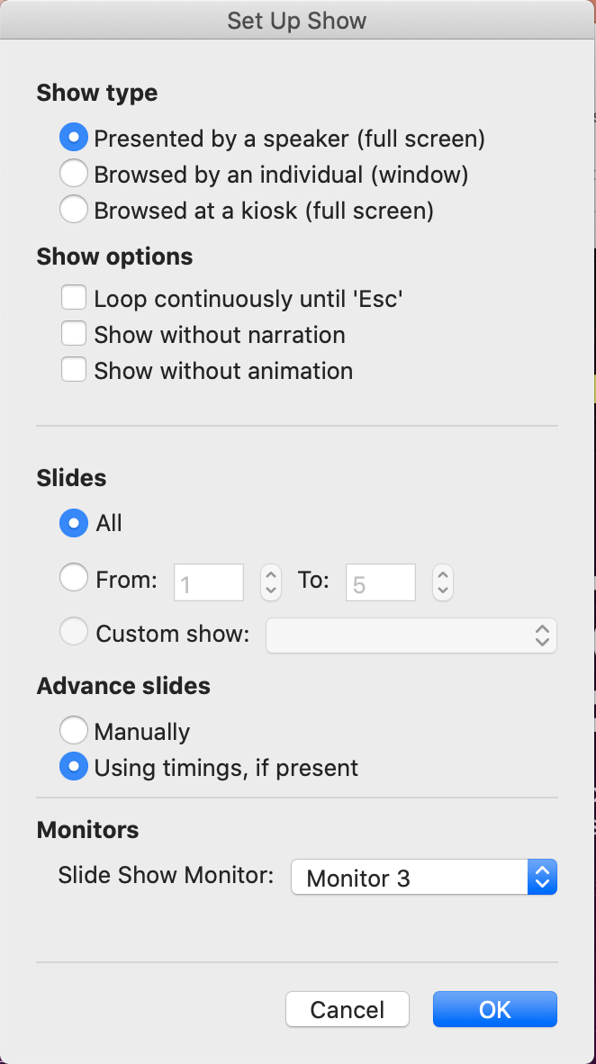The height and width of the screenshot is (1064, 596).
Task: Select 'Using timings, if present'
Action: pyautogui.click(x=74, y=766)
